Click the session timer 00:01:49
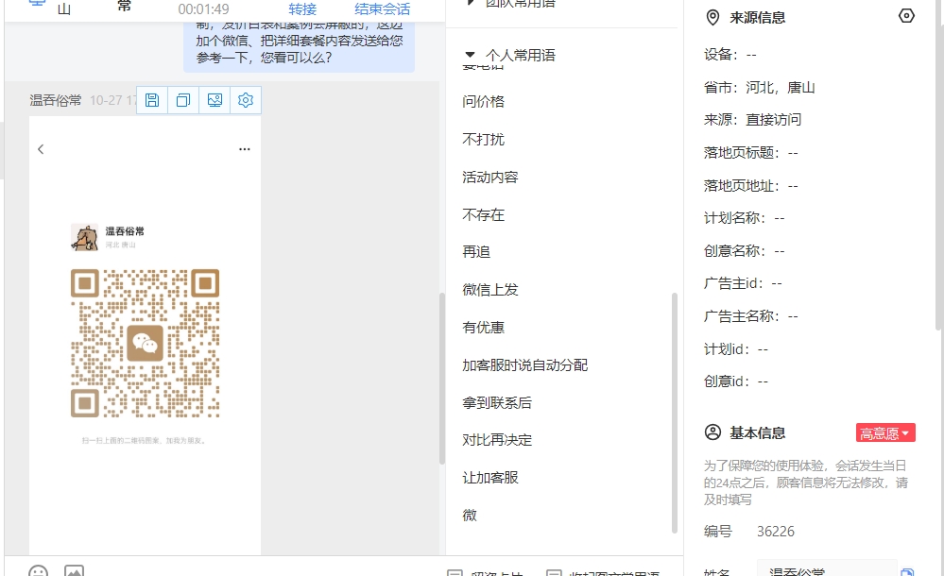Image resolution: width=944 pixels, height=576 pixels. pos(203,9)
